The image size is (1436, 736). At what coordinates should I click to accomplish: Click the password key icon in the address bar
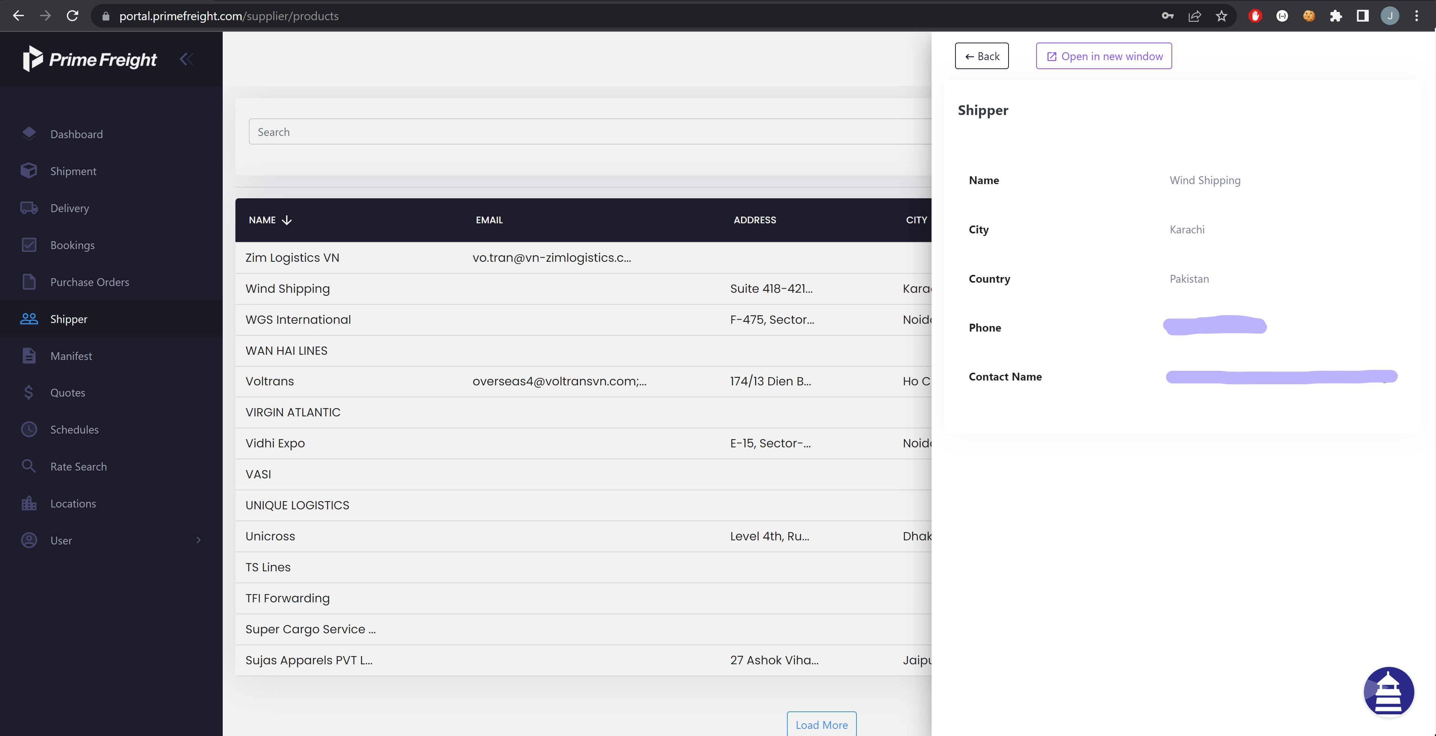click(x=1167, y=16)
